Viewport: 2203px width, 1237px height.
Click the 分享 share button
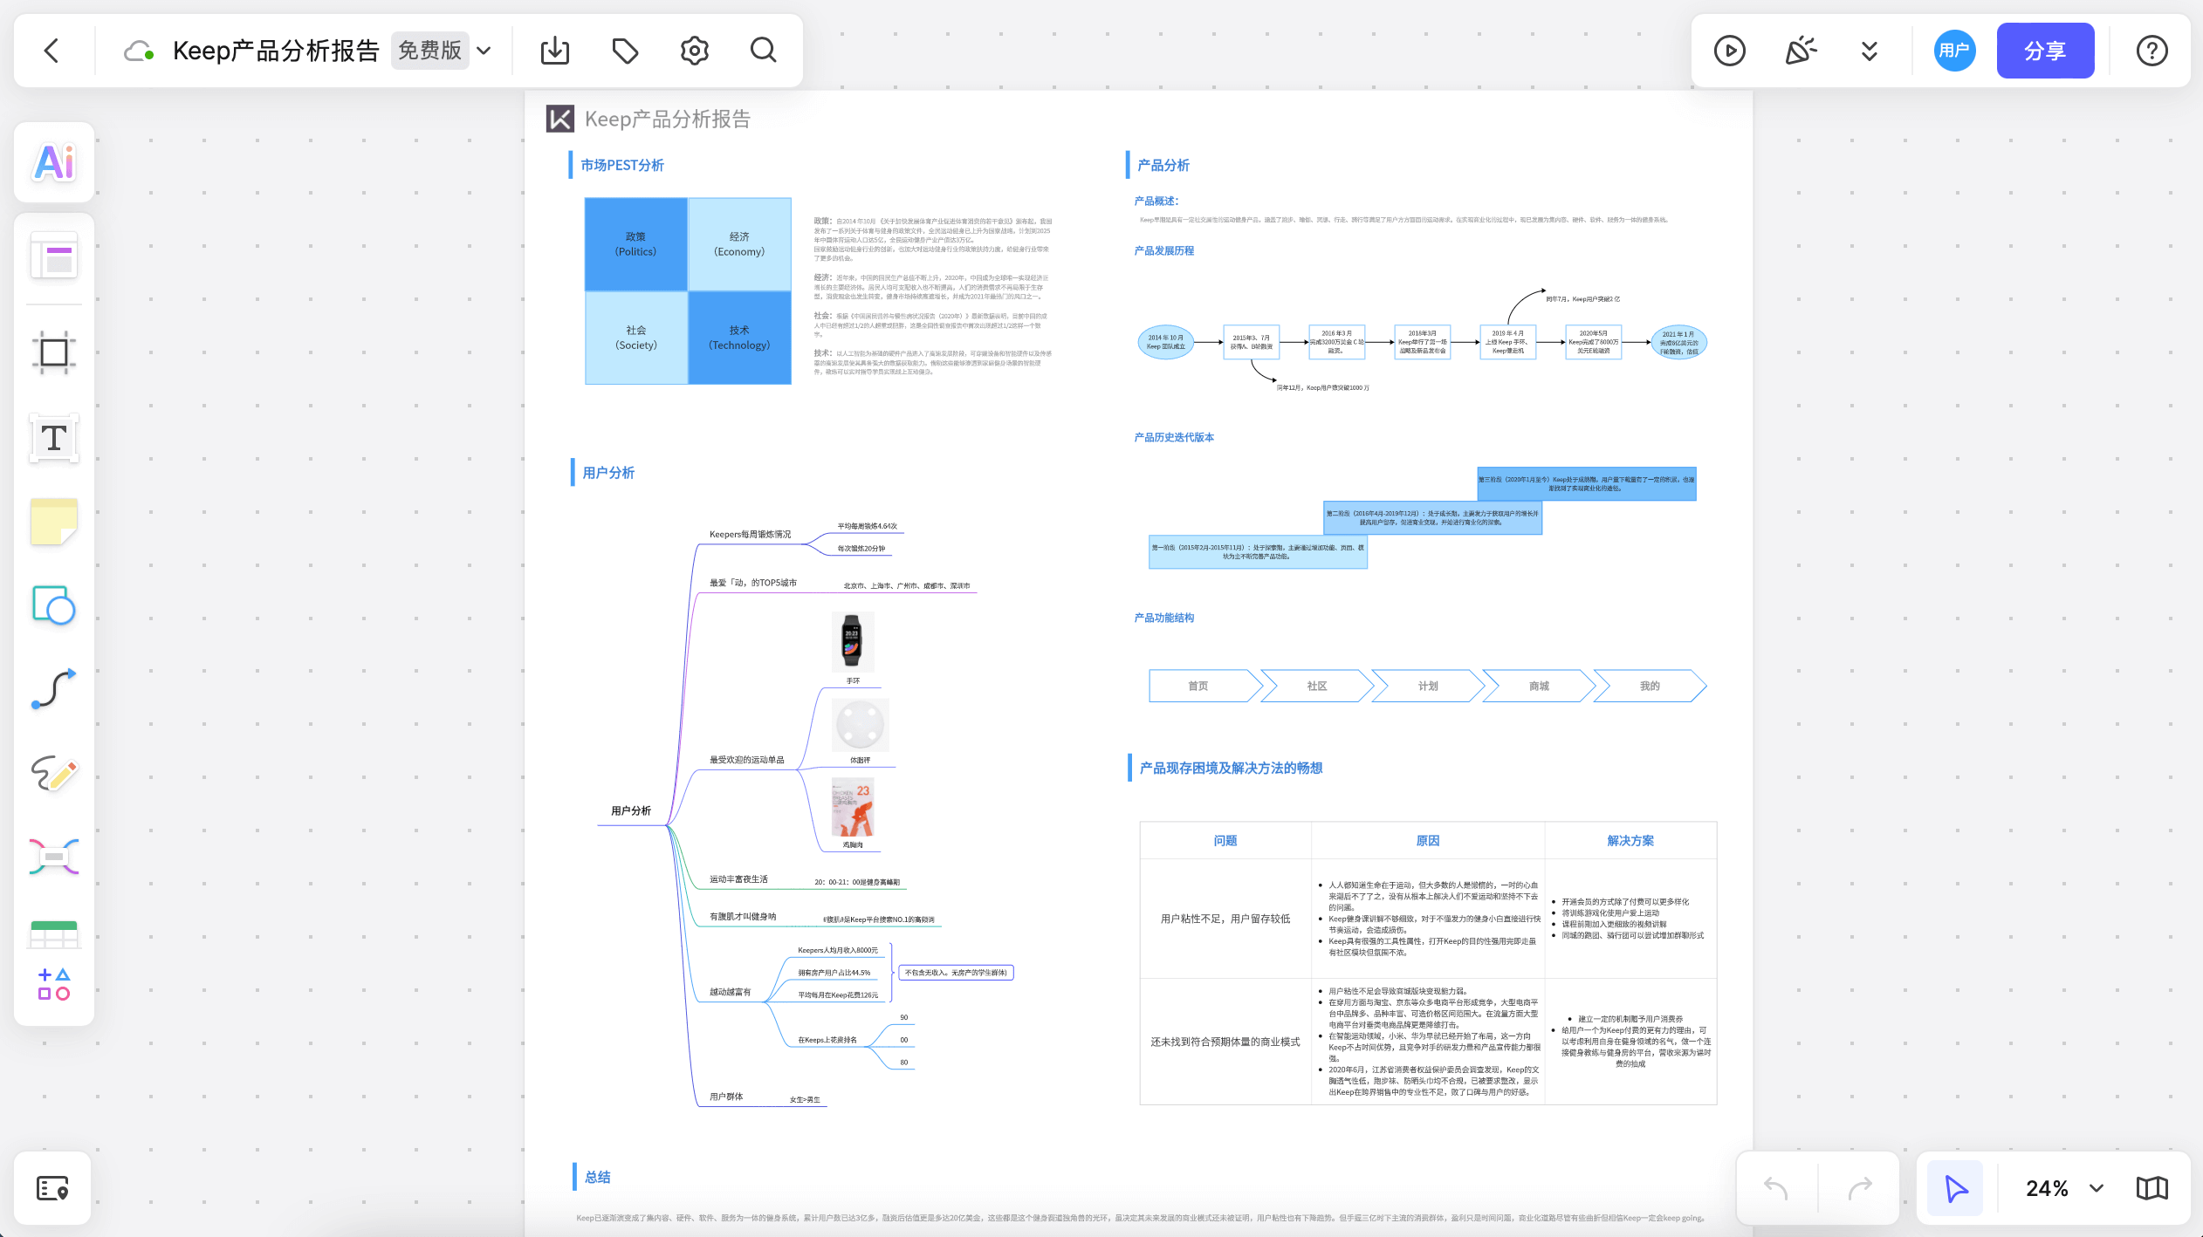(2045, 51)
